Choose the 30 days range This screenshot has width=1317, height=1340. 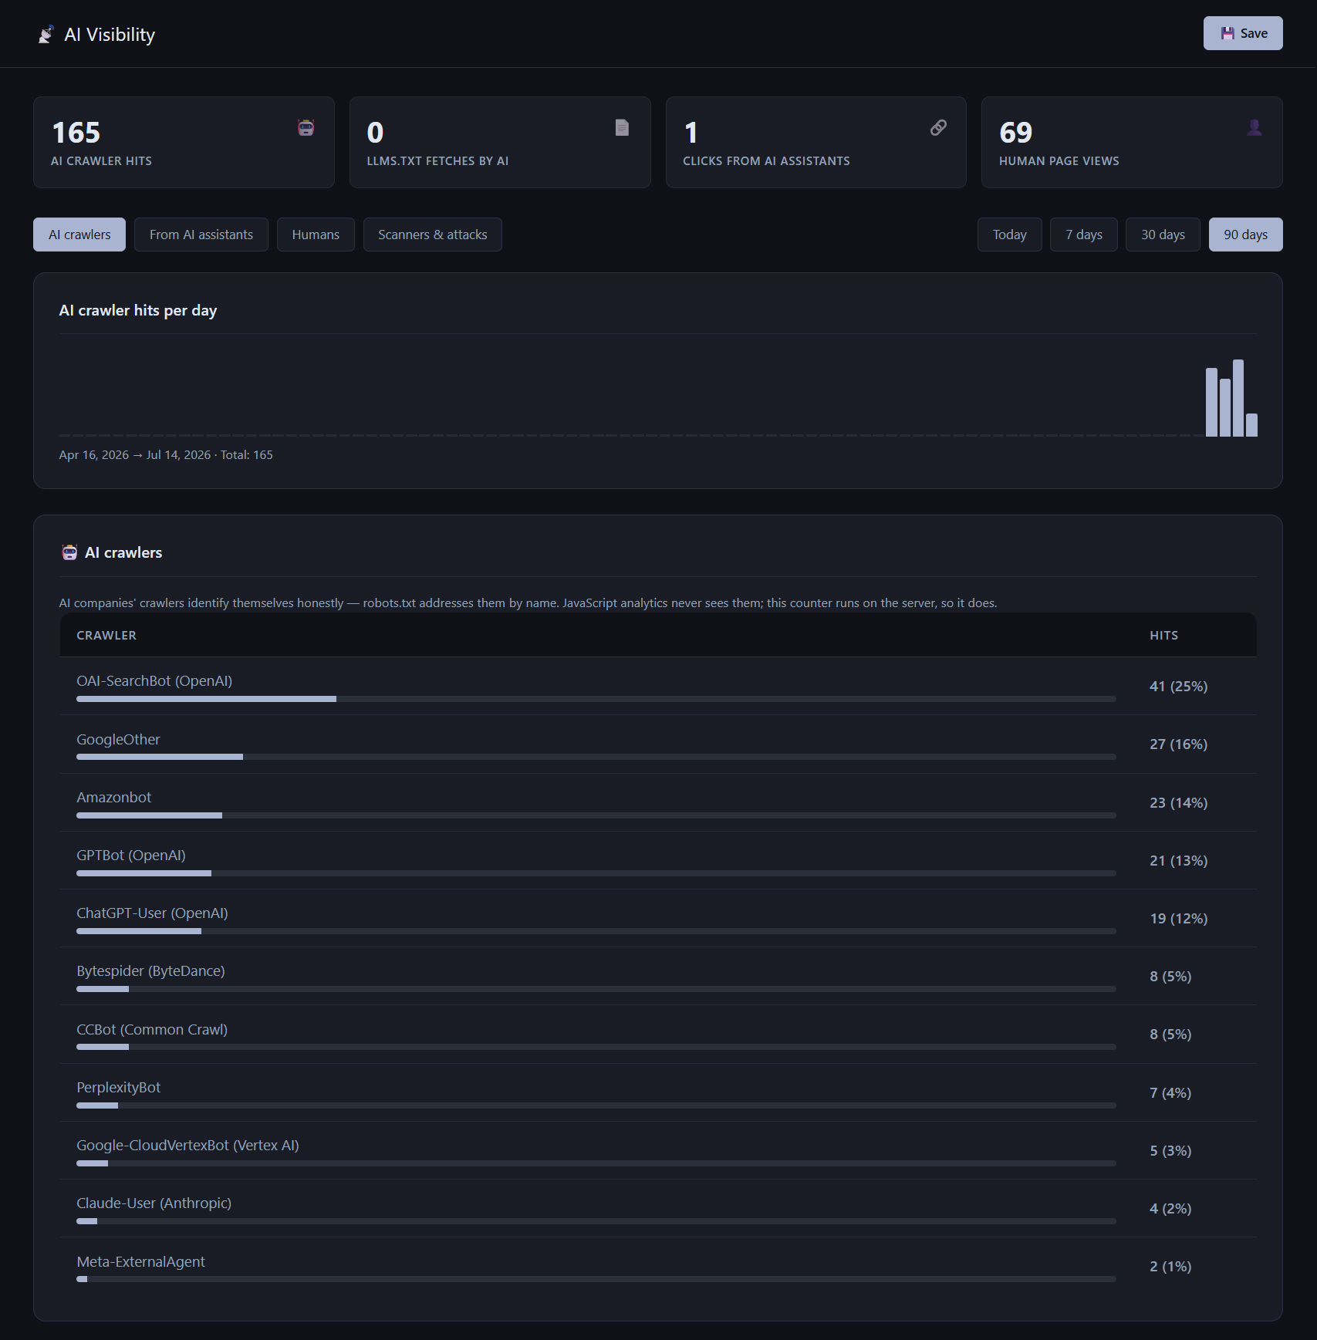[x=1163, y=235]
